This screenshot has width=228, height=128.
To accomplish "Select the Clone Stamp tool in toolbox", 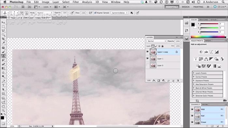I will pyautogui.click(x=3, y=56).
